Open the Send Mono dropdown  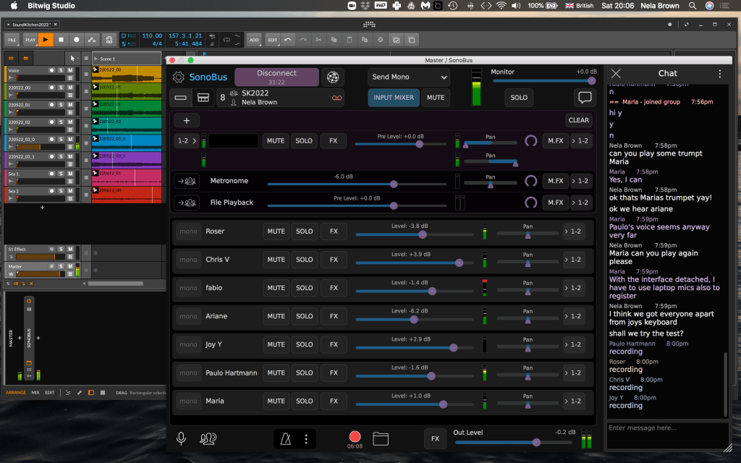click(x=409, y=77)
